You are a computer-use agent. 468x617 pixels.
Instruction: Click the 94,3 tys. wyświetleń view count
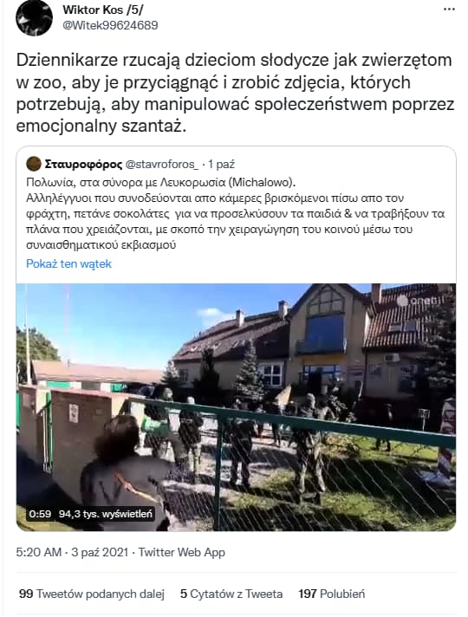pyautogui.click(x=106, y=514)
